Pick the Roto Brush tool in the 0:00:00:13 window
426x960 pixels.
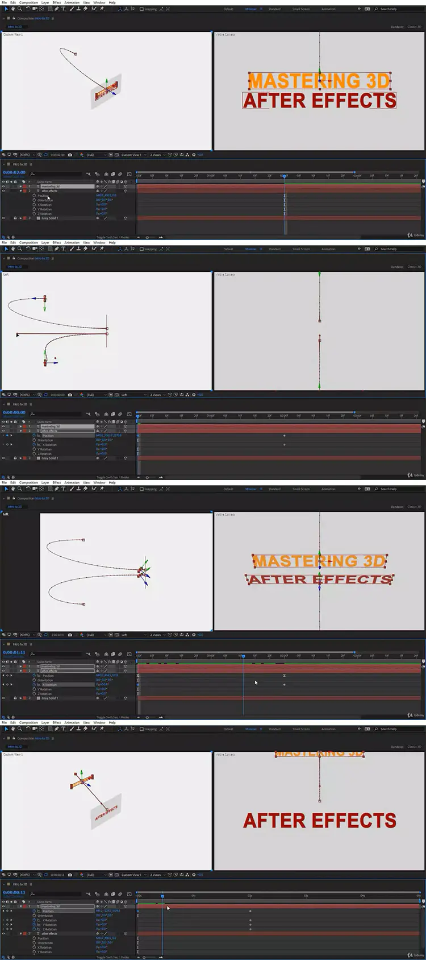pyautogui.click(x=93, y=729)
